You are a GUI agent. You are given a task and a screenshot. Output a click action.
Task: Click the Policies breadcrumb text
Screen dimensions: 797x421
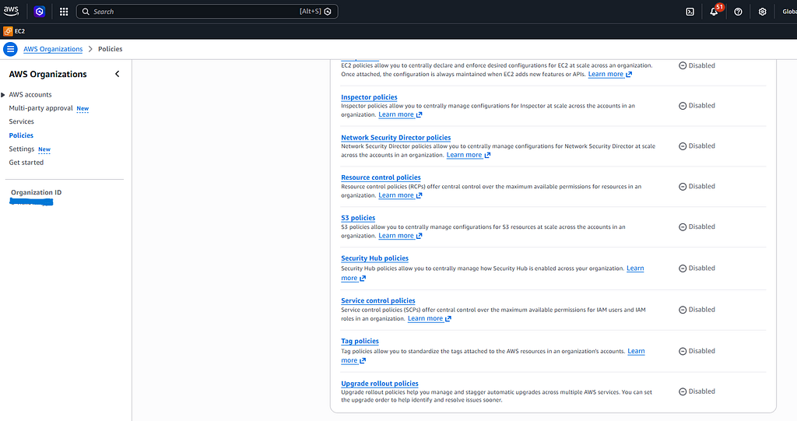111,49
